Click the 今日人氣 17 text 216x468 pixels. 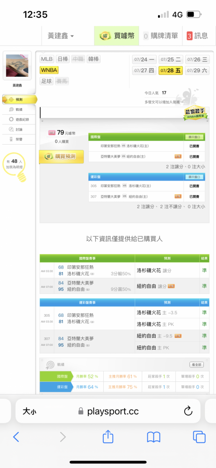pos(155,93)
